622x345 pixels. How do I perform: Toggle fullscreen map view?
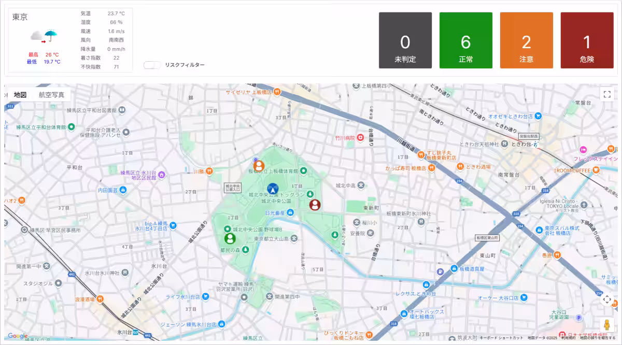pos(607,94)
